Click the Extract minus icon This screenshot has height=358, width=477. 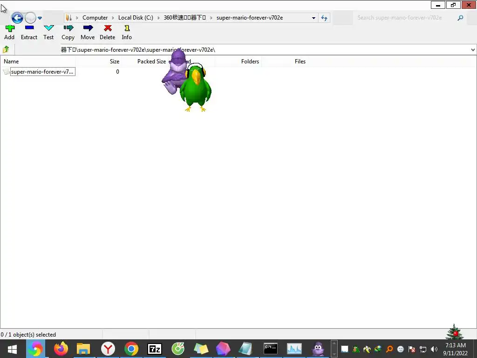(x=29, y=28)
